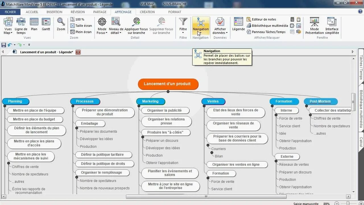Switch to the RÉVISION tab
This screenshot has height=205, width=364.
point(78,12)
